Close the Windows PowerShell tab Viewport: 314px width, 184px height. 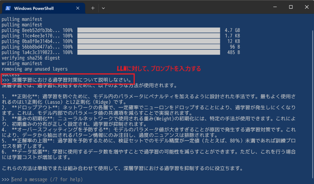(78, 8)
